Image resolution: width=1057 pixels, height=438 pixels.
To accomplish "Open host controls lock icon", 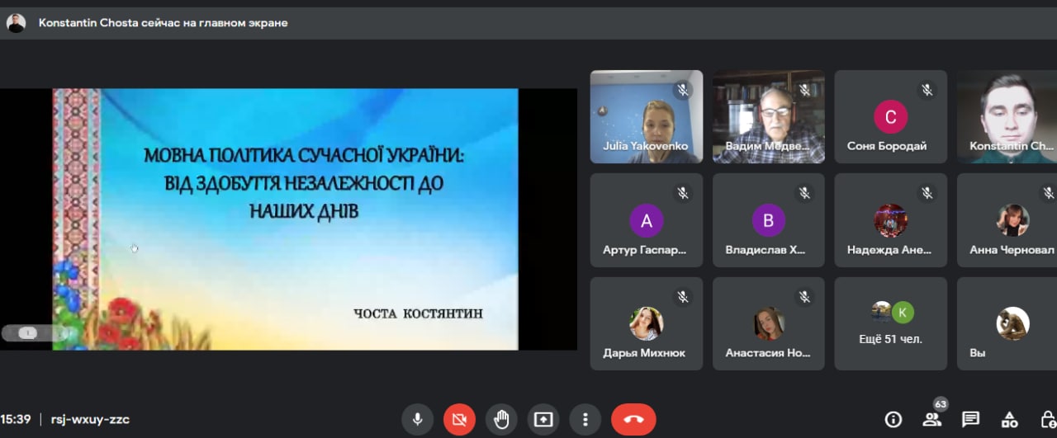I will pos(1047,420).
